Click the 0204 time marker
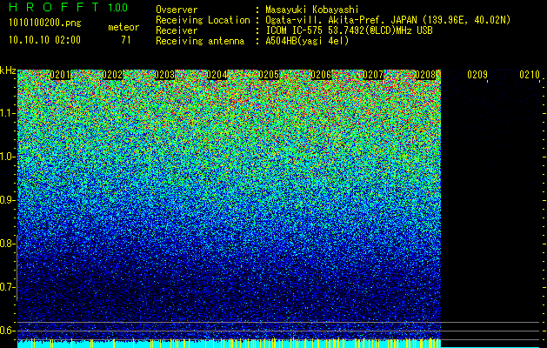The height and width of the screenshot is (348, 547). pos(217,75)
